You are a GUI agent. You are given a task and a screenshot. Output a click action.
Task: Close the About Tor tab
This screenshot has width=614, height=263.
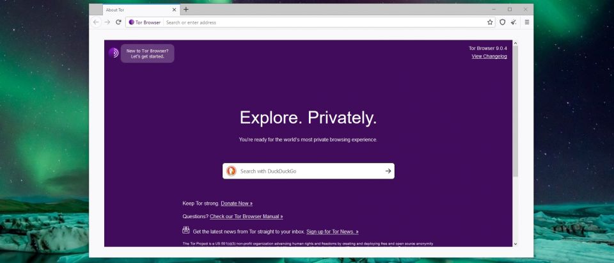coord(174,10)
